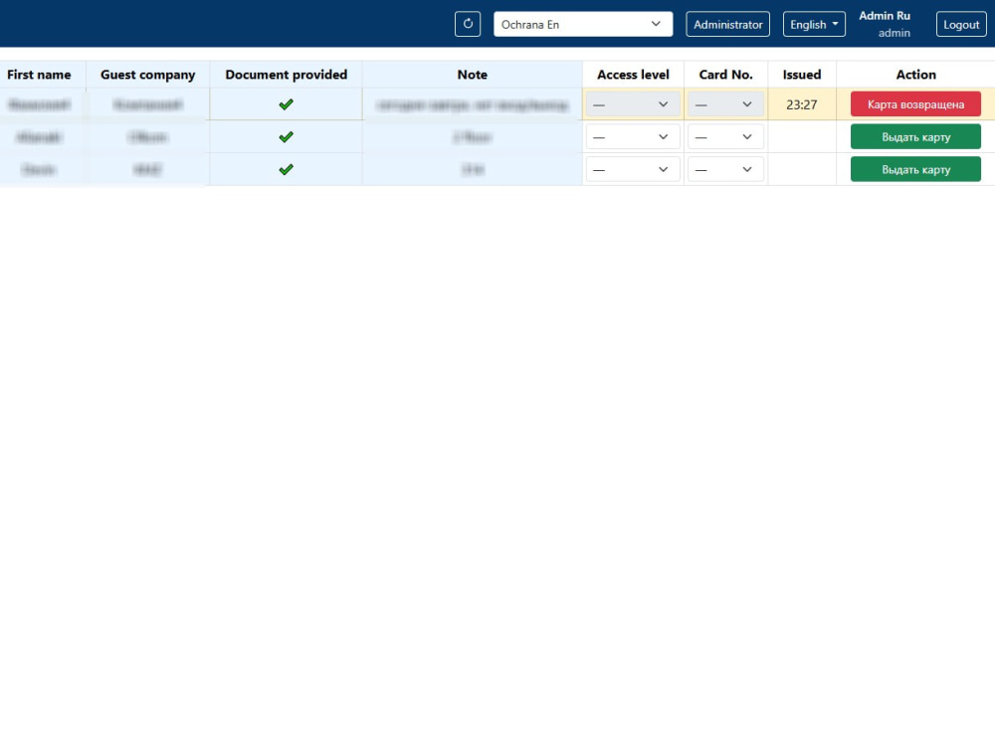This screenshot has width=995, height=746.
Task: Click the First name column header
Action: [x=39, y=75]
